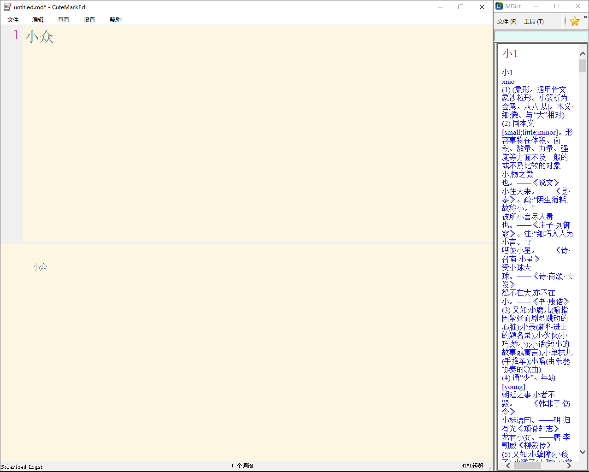Click the 小众 text in the editor
Screen dimensions: 589x472
pyautogui.click(x=40, y=37)
